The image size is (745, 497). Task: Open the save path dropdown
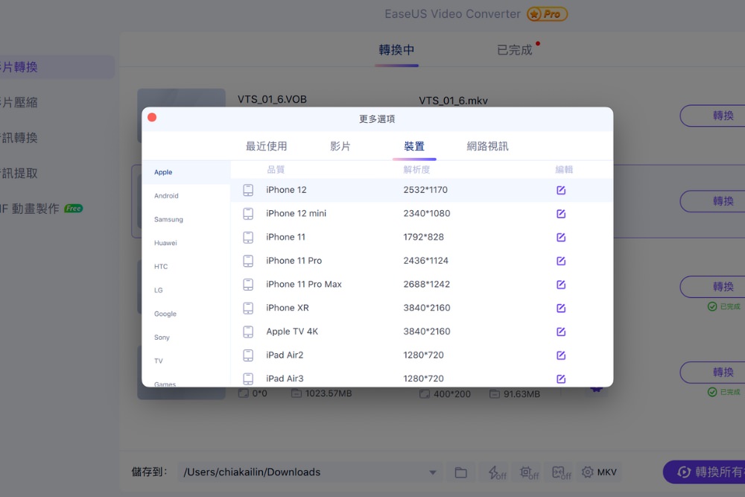point(433,472)
